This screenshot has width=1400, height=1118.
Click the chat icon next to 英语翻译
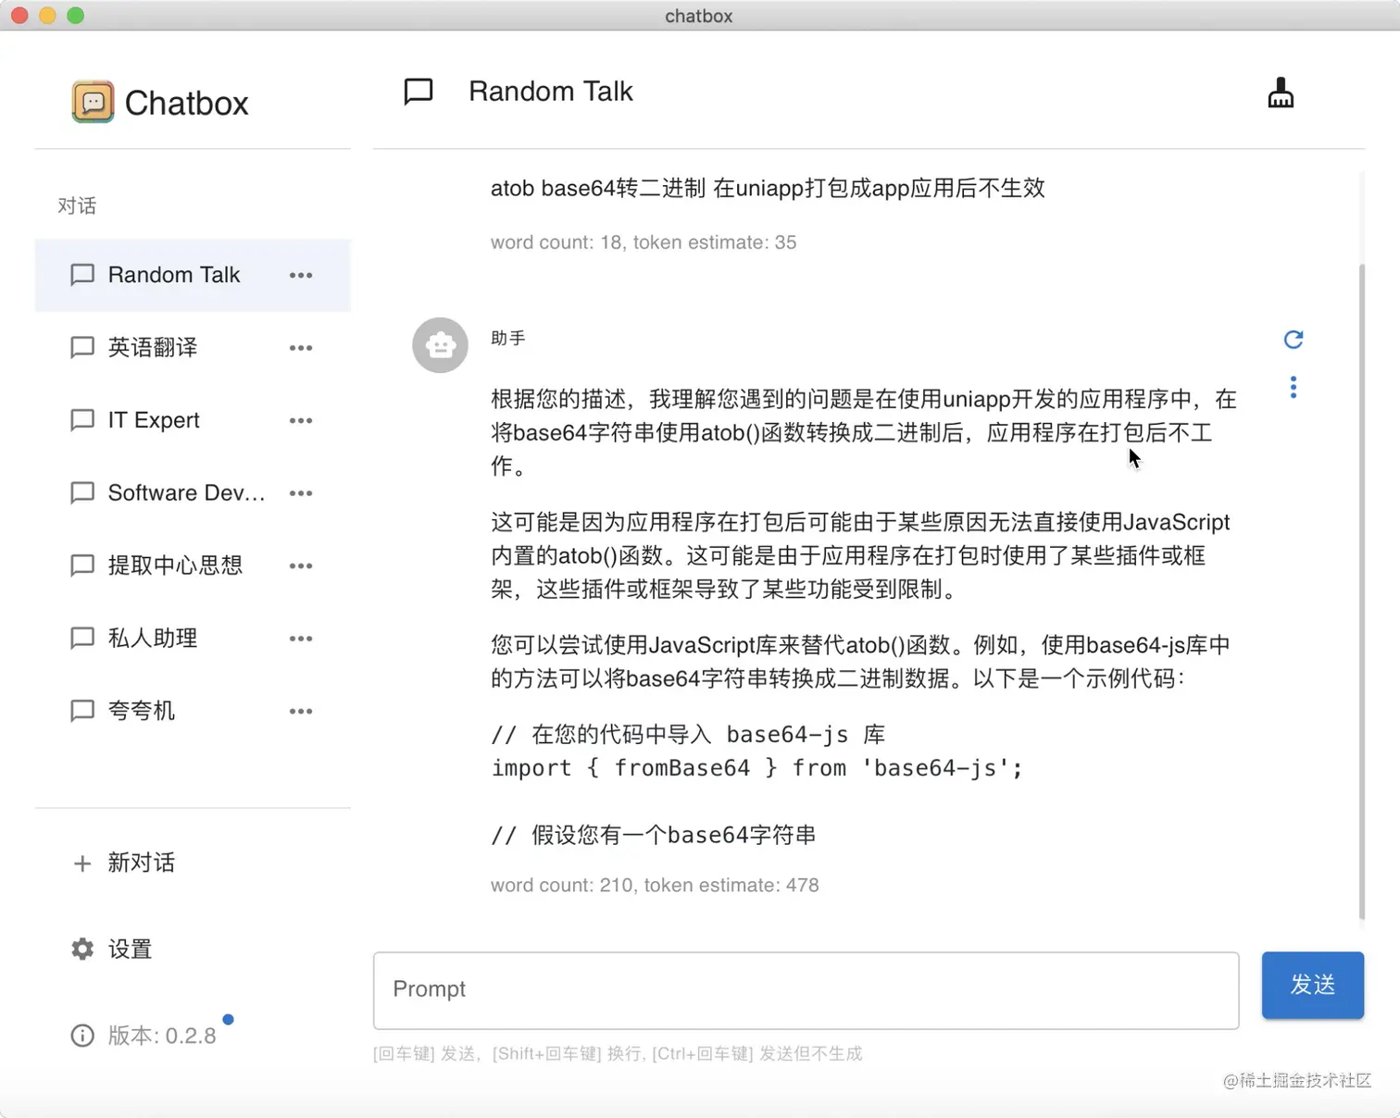coord(82,348)
